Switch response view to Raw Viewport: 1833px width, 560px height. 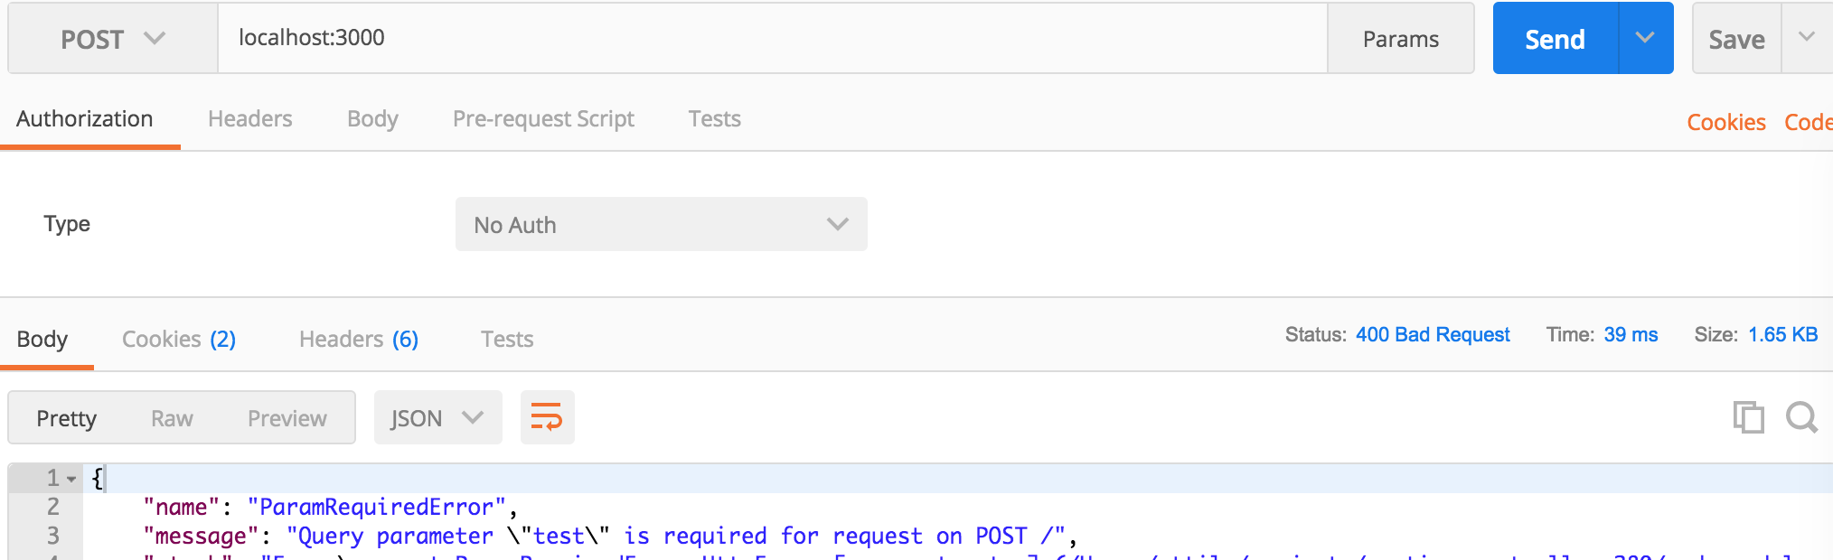[x=172, y=417]
